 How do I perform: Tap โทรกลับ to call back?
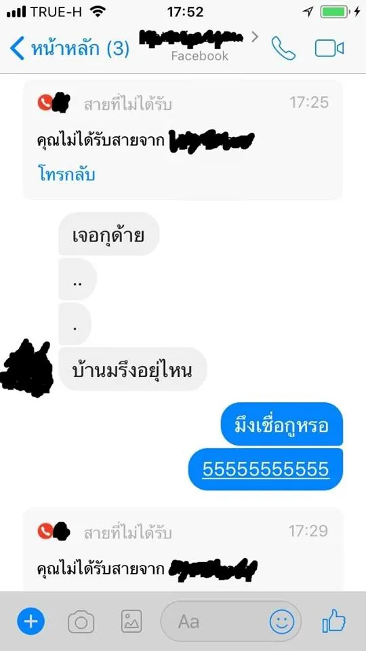(x=67, y=174)
